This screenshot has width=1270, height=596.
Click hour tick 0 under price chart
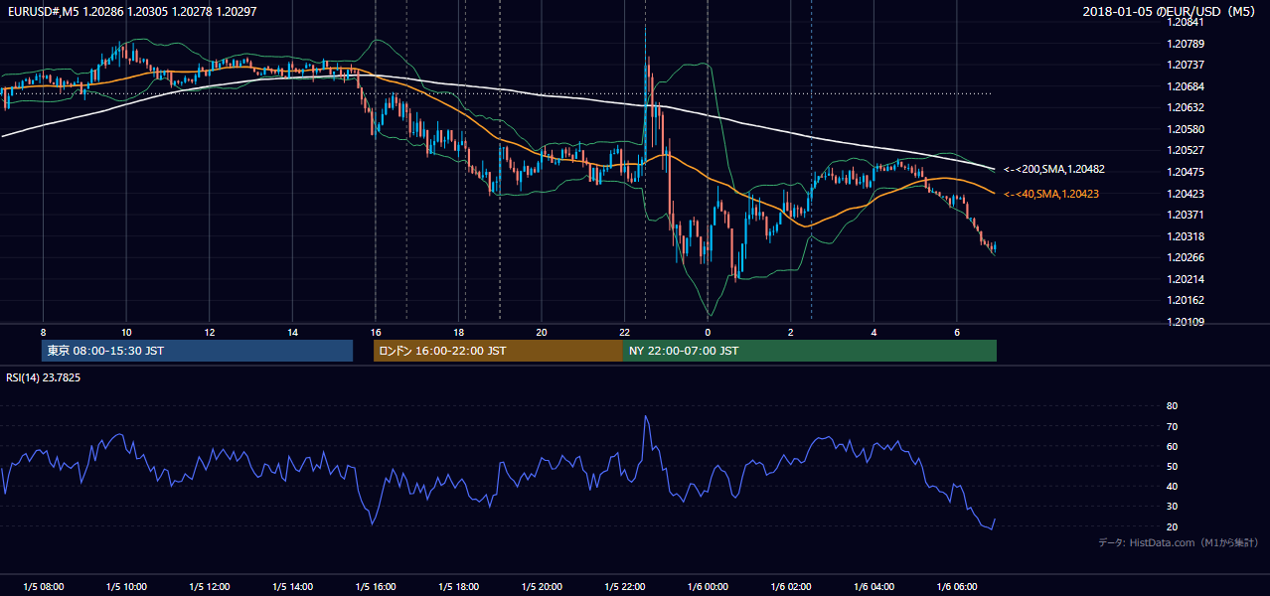(x=708, y=332)
